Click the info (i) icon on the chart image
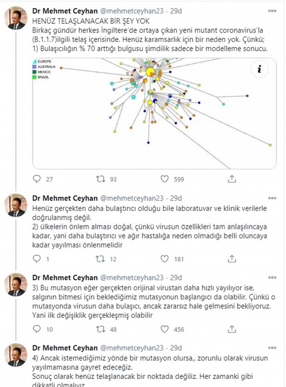The image size is (286, 387). coord(260,68)
